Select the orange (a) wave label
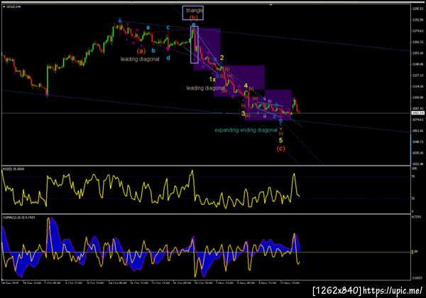The width and height of the screenshot is (426, 298). click(x=141, y=51)
